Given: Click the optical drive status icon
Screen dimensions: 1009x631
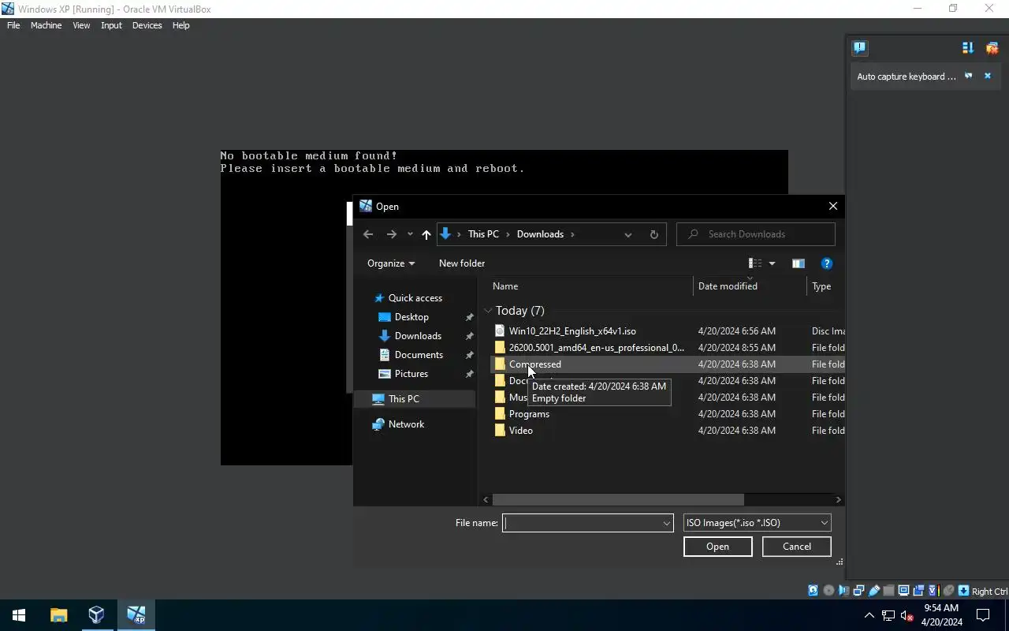Looking at the screenshot, I should [828, 591].
